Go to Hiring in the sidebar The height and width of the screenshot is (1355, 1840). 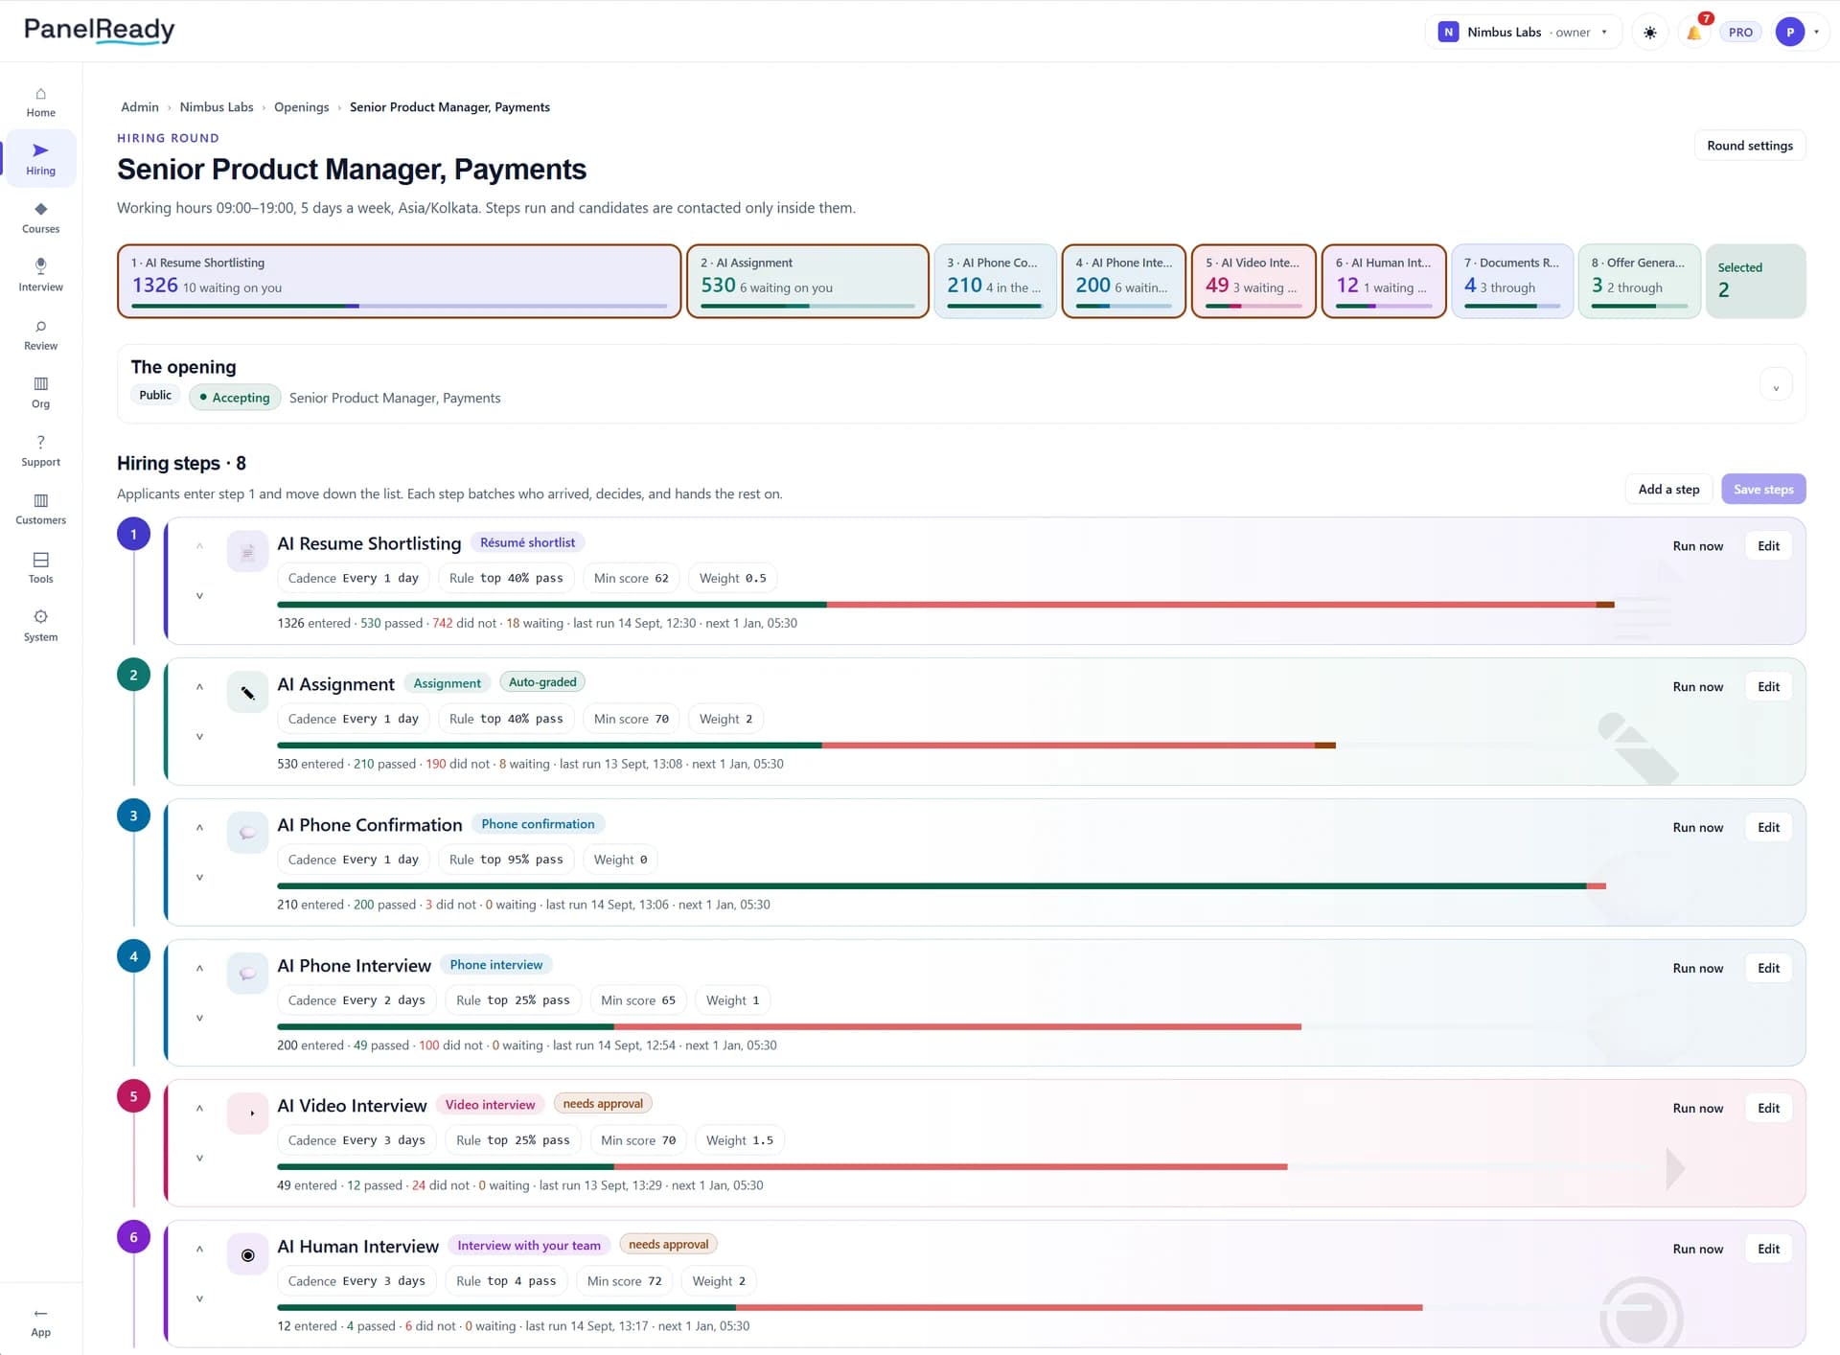pos(40,159)
